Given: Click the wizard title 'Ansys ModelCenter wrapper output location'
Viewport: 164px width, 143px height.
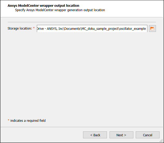Looking at the screenshot, I should click(43, 5).
